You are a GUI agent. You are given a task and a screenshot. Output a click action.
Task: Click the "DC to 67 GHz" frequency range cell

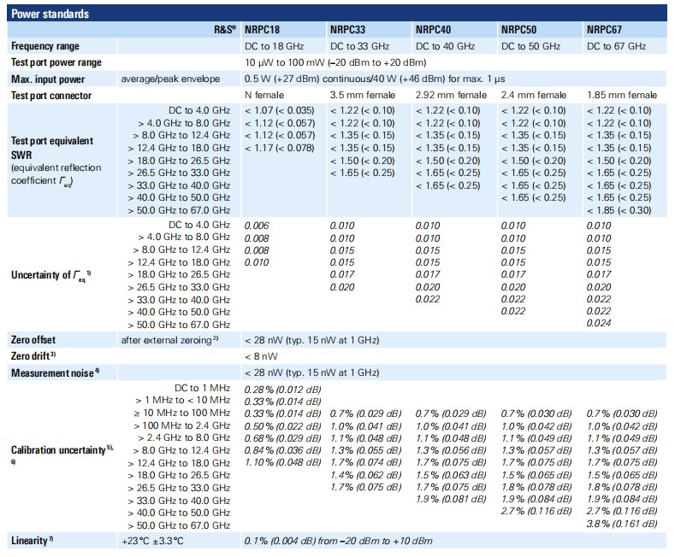click(x=617, y=46)
